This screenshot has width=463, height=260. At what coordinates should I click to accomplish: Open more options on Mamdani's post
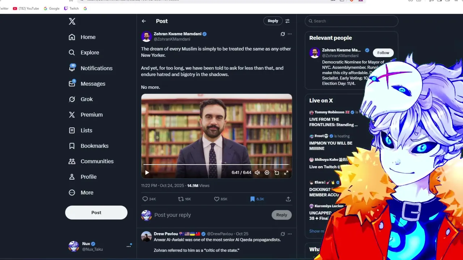coord(290,34)
